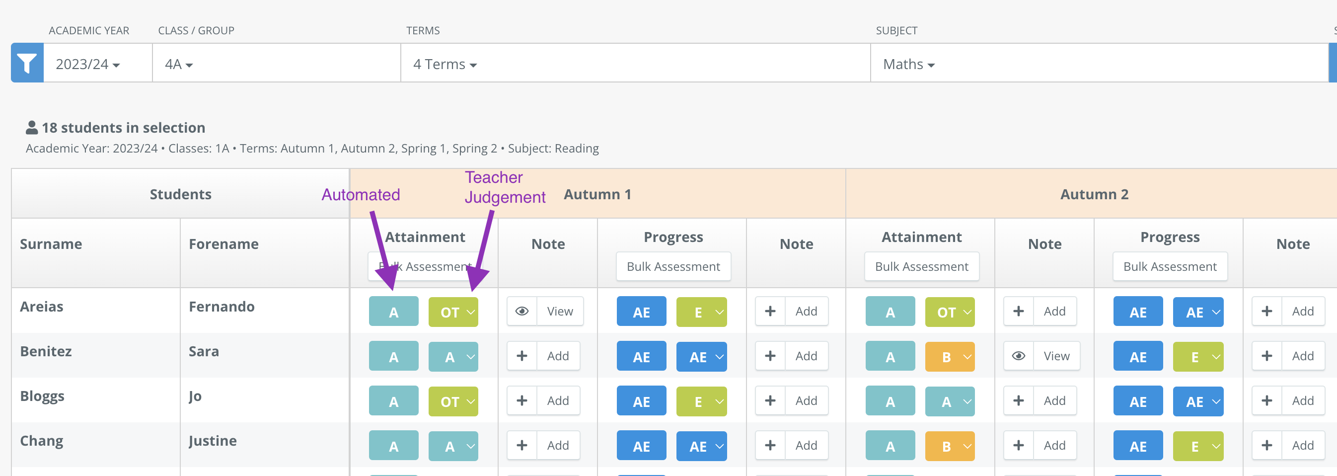1337x476 pixels.
Task: Click Bulk Assessment under Autumn 2 Attainment
Action: click(x=921, y=266)
